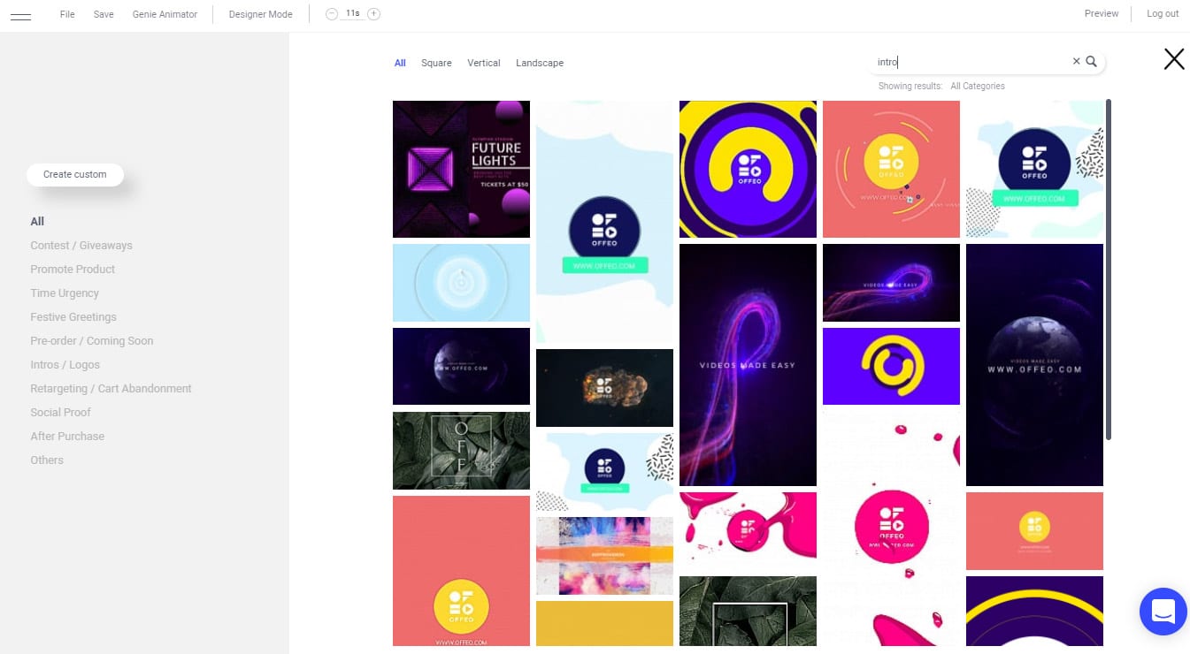
Task: Filter templates by Square
Action: (x=436, y=63)
